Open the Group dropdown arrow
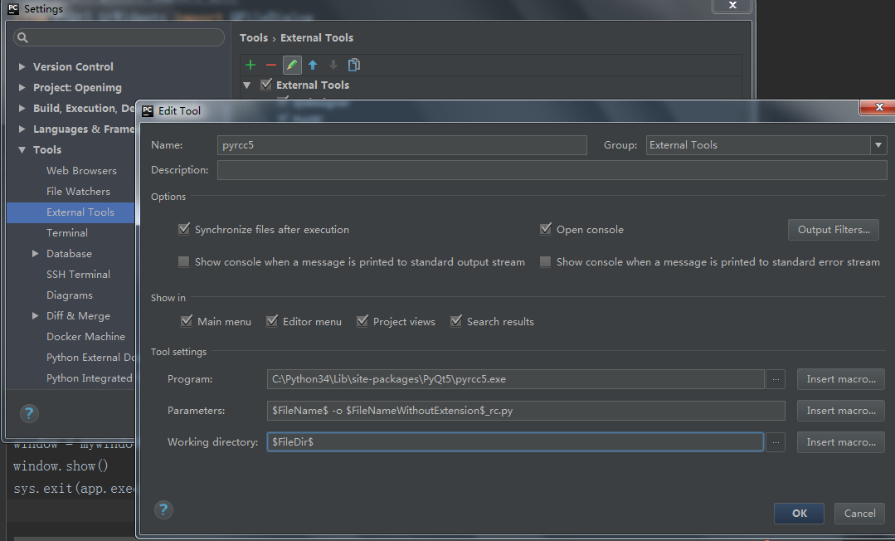895x541 pixels. tap(878, 145)
